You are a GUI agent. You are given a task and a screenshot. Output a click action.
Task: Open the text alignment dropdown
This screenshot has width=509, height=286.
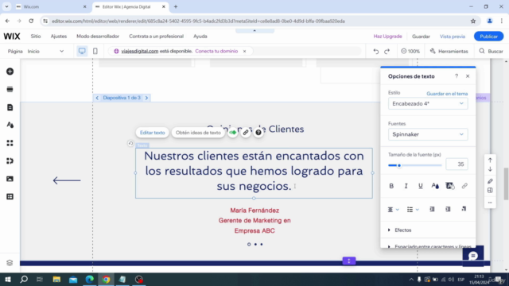pyautogui.click(x=393, y=210)
